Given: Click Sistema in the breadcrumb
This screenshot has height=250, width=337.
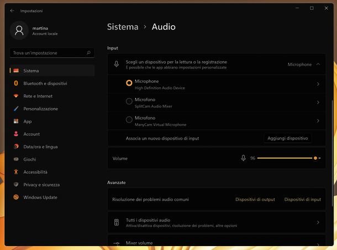Looking at the screenshot, I should 123,27.
